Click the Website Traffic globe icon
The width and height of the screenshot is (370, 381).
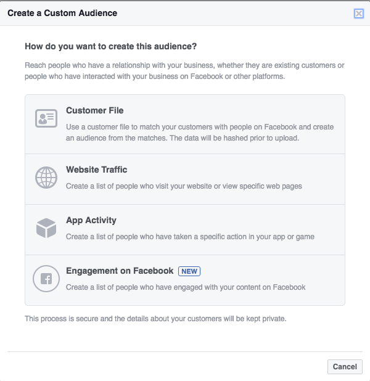(46, 178)
